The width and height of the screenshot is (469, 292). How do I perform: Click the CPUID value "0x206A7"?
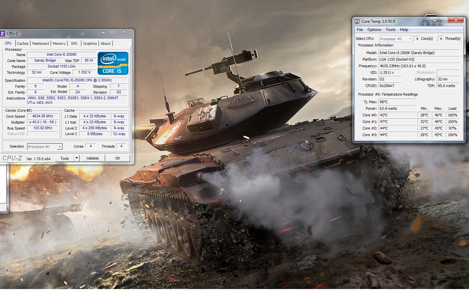390,86
